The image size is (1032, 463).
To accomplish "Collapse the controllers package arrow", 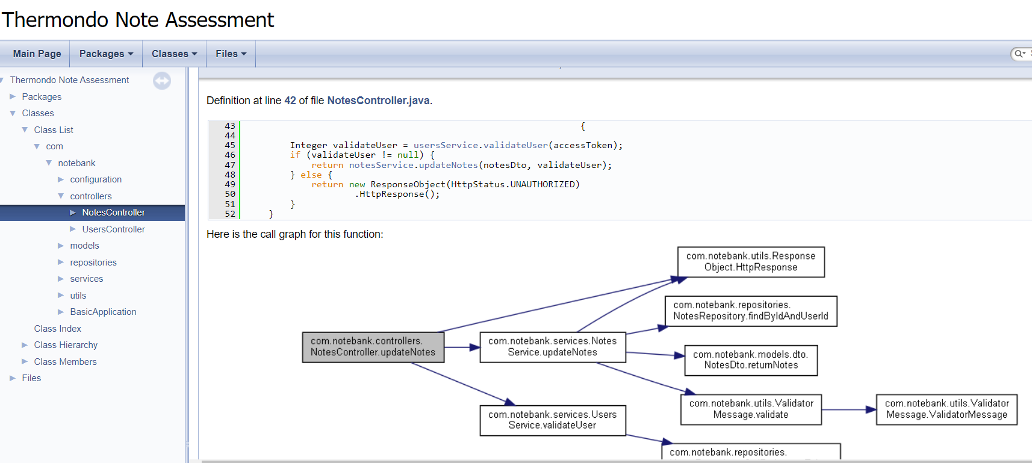I will pos(61,196).
